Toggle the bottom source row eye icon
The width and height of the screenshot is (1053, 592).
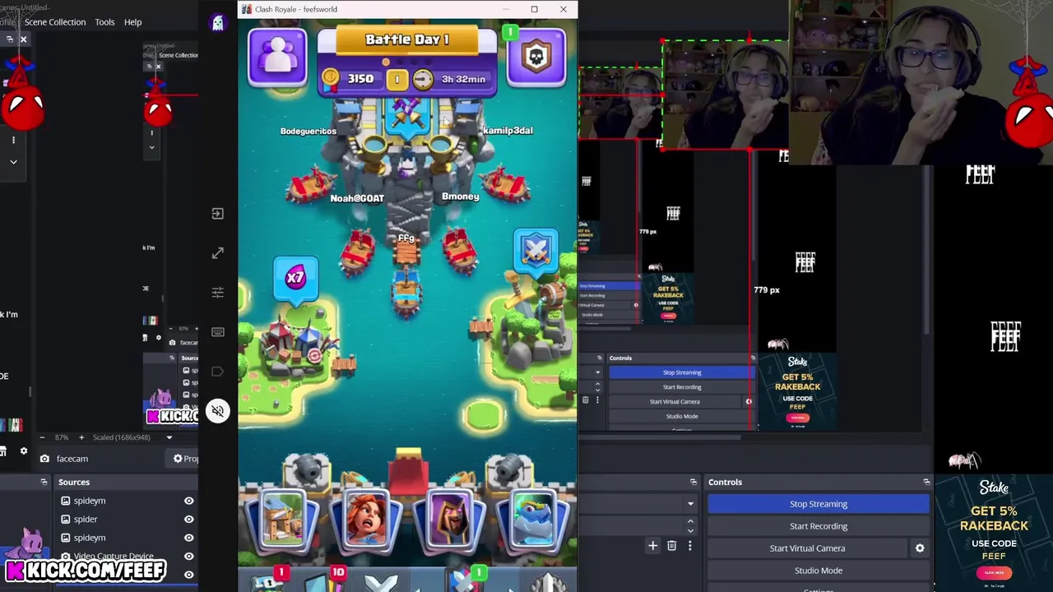tap(188, 575)
